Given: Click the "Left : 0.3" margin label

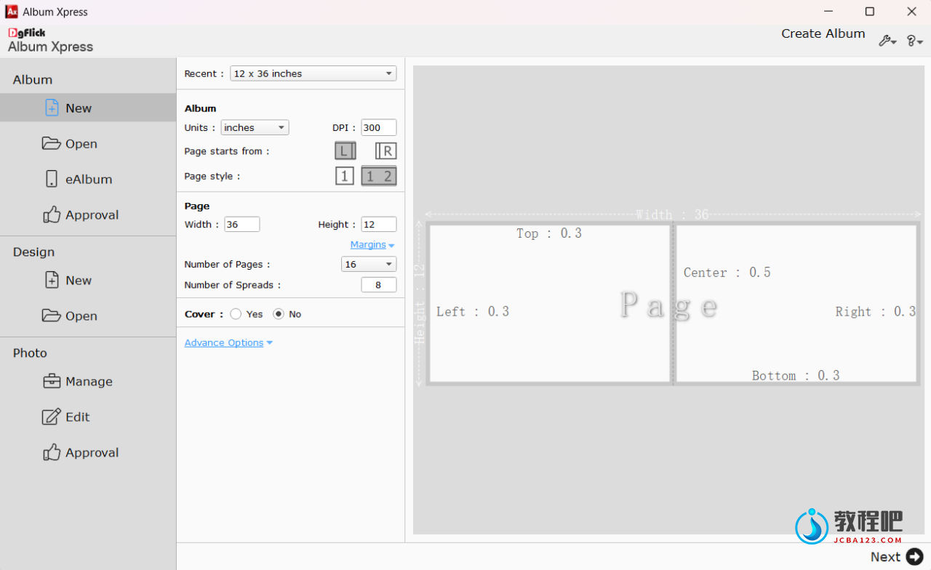Looking at the screenshot, I should 473,312.
